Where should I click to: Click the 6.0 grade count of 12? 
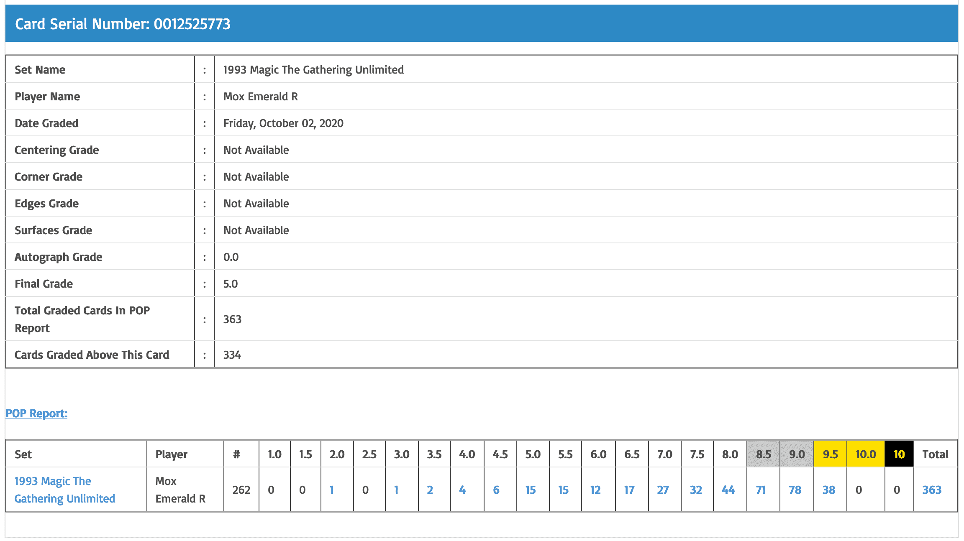coord(595,490)
